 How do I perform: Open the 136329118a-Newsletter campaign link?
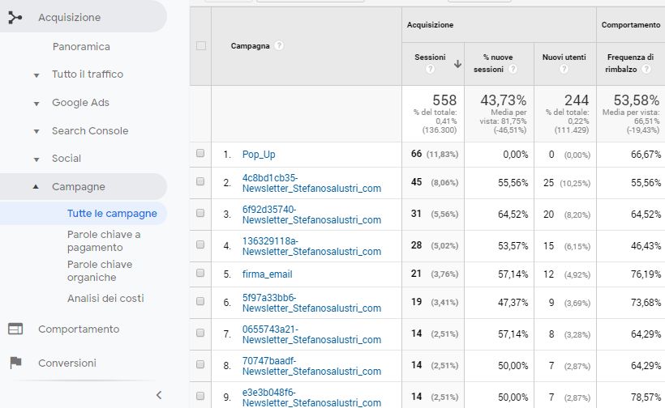click(311, 246)
